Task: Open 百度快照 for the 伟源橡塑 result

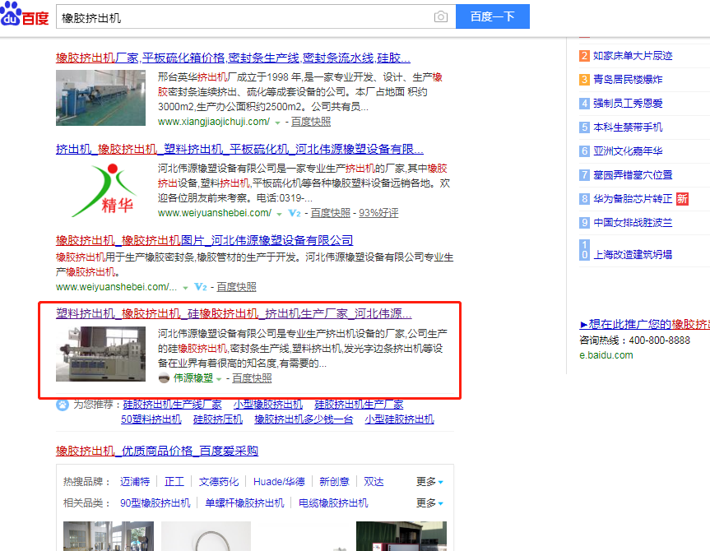Action: (x=252, y=378)
